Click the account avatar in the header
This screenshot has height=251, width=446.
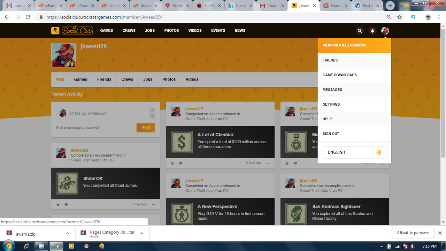click(385, 31)
